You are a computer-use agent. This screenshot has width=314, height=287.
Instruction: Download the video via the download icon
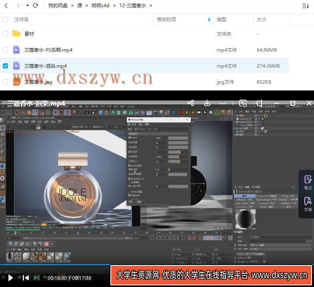[x=207, y=103]
